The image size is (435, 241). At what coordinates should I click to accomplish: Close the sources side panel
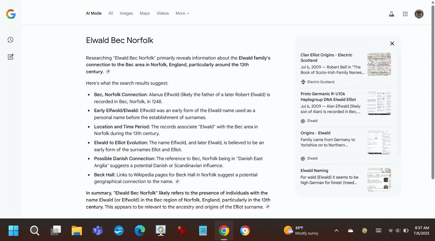(x=392, y=44)
